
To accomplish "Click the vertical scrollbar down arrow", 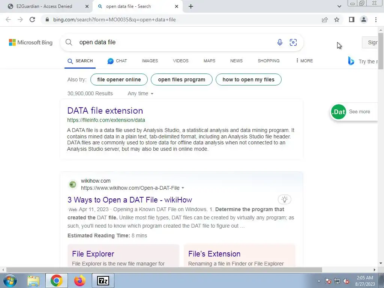I will tap(381, 263).
